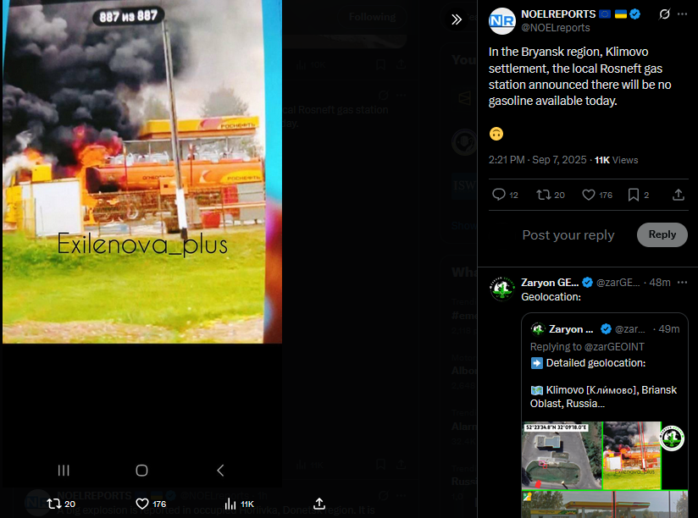Like the NOELREPORTS post with 176 likes

597,195
